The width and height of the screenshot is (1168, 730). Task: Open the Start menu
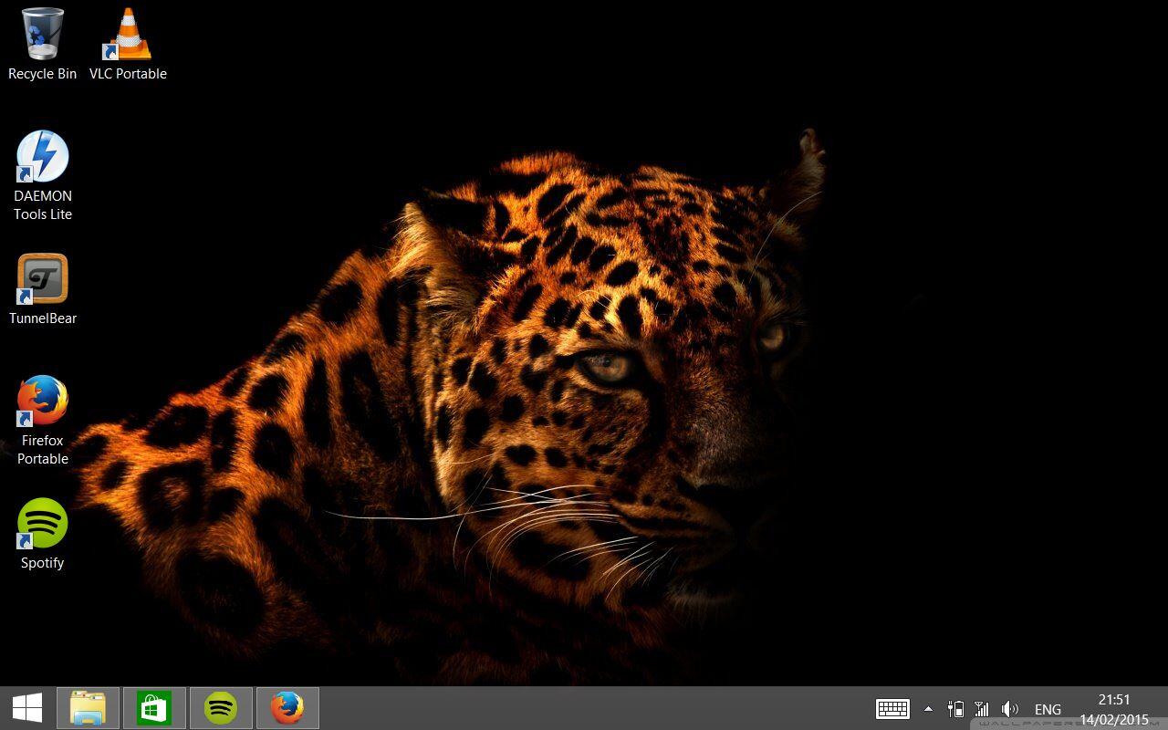(x=26, y=707)
